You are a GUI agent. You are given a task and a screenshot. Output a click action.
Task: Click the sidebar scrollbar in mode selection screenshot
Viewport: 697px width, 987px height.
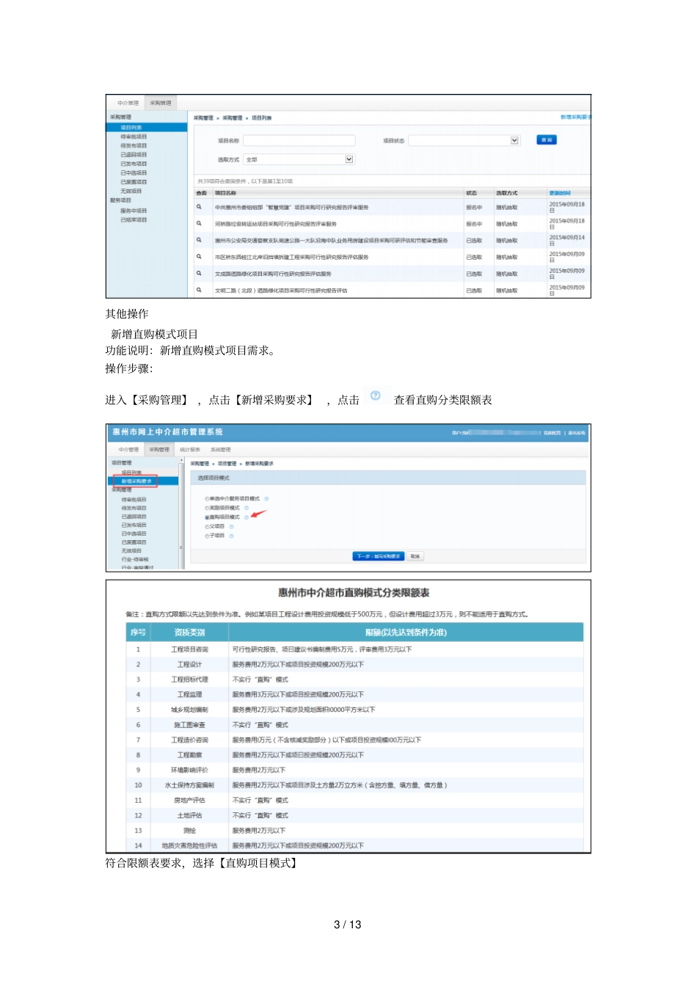tap(181, 514)
